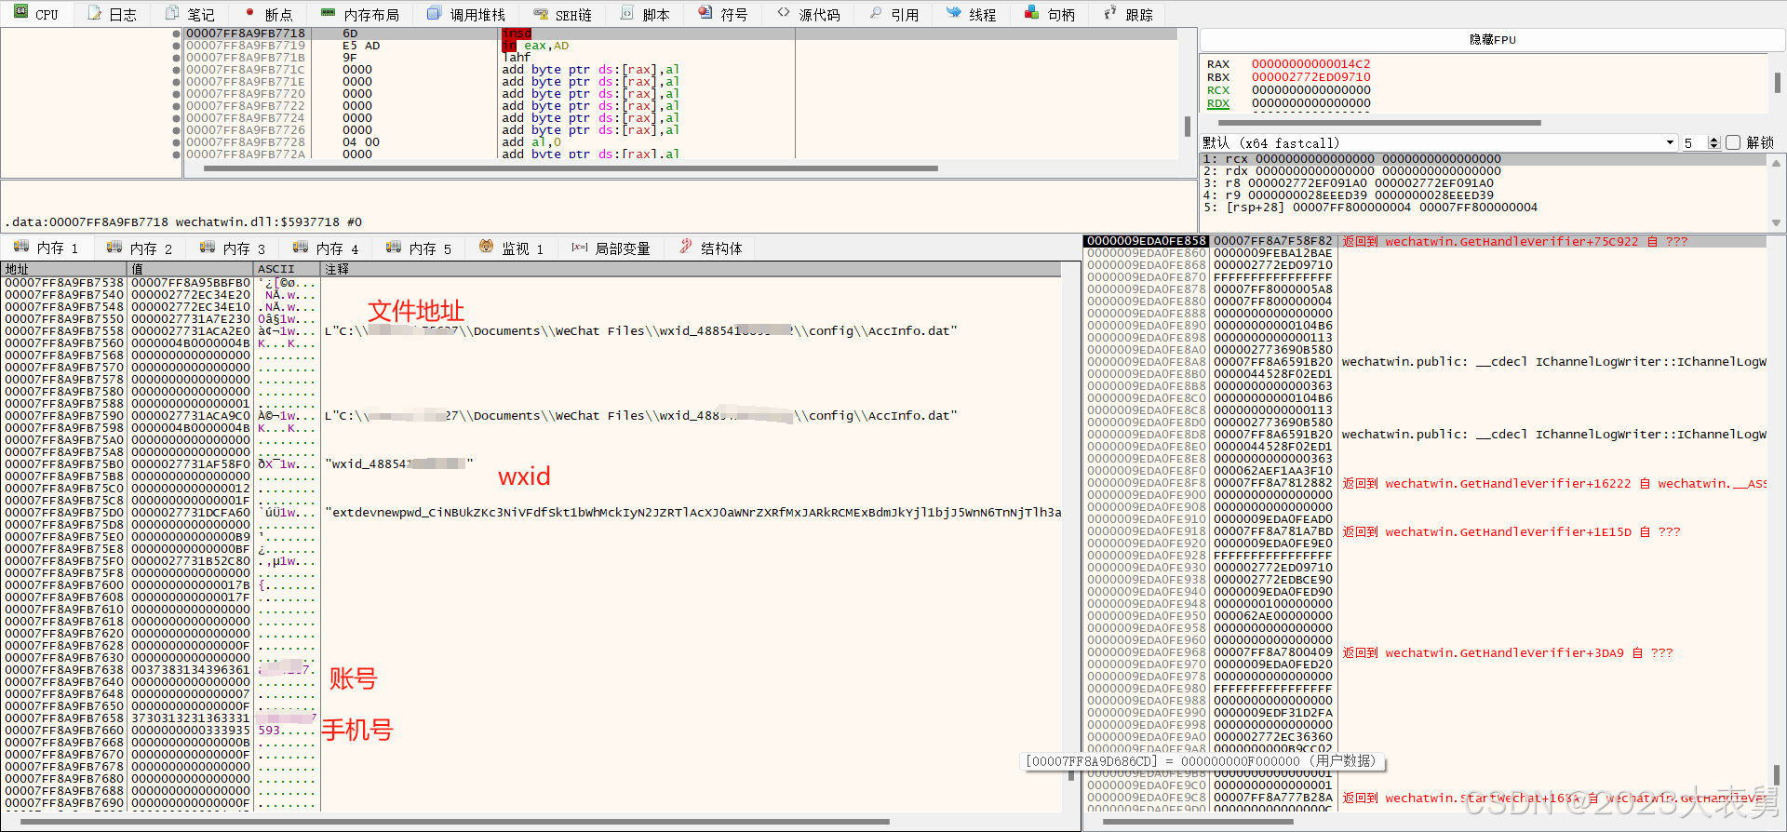Click the 符号 symbols icon
Viewport: 1787px width, 832px height.
pyautogui.click(x=705, y=13)
